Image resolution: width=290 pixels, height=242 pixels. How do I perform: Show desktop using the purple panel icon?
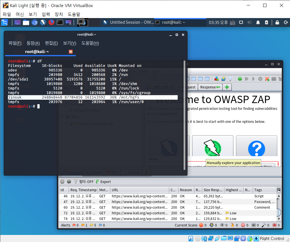17,23
